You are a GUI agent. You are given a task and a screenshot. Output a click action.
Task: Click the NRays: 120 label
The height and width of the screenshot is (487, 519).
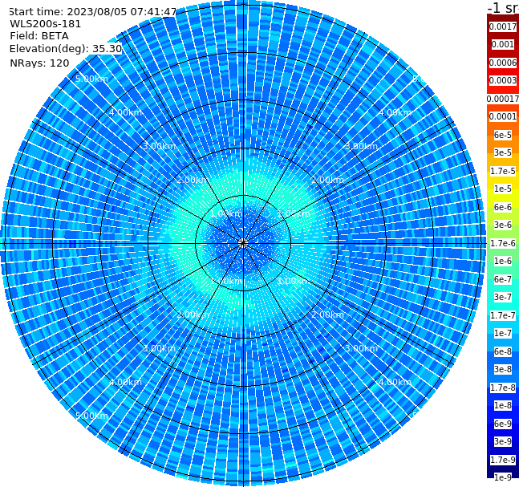click(x=39, y=63)
